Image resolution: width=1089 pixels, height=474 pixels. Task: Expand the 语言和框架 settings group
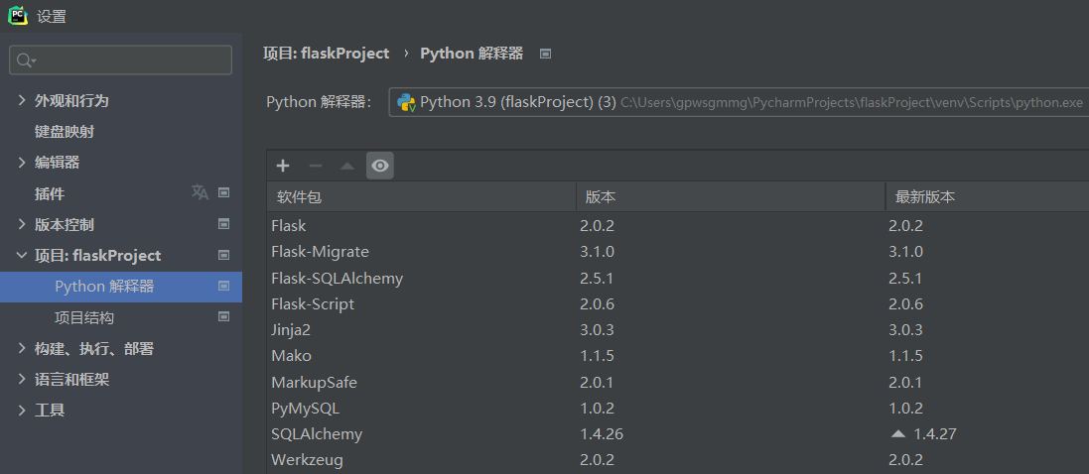22,380
